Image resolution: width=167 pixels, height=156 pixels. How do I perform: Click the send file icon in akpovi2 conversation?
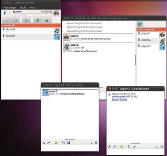(129, 146)
